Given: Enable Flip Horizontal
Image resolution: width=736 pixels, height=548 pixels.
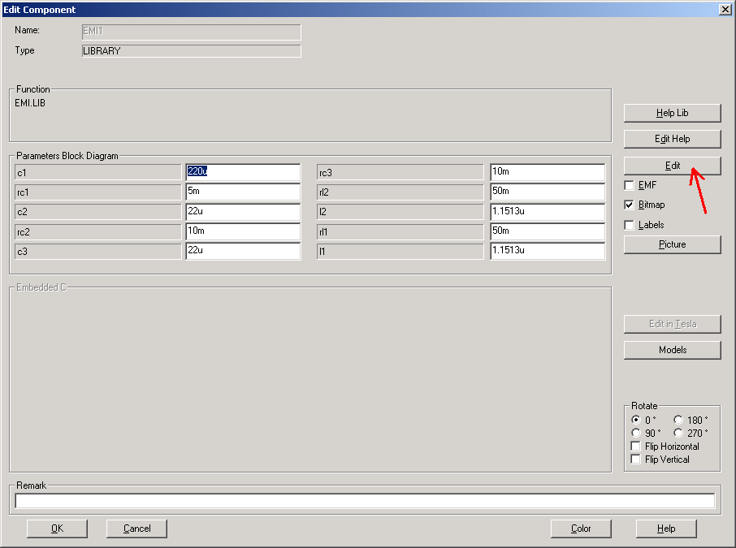Looking at the screenshot, I should click(x=636, y=447).
